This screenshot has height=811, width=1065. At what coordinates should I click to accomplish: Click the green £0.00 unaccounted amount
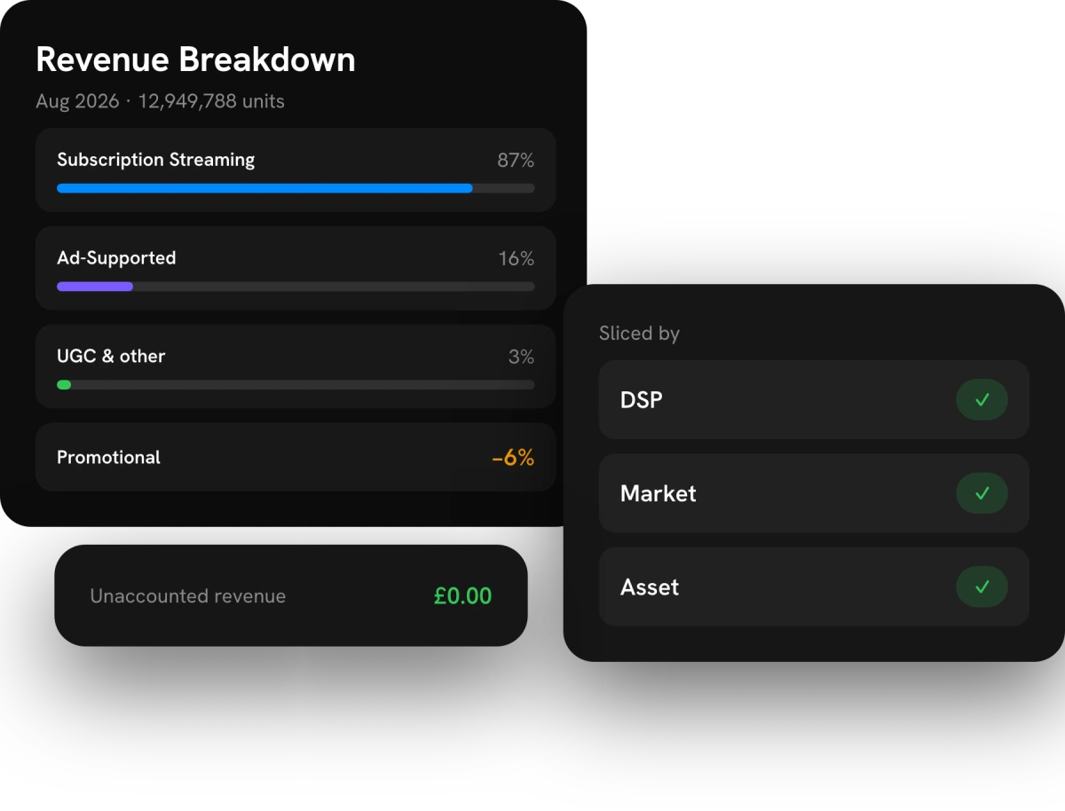tap(462, 596)
